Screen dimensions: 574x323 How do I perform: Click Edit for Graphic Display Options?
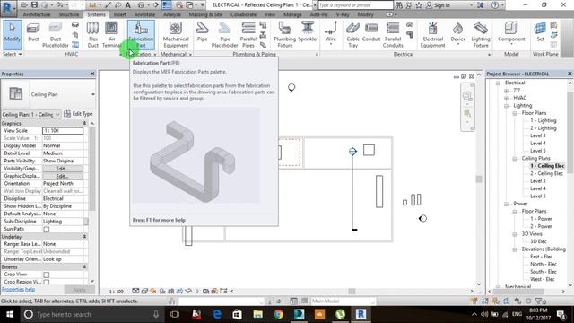coord(63,176)
